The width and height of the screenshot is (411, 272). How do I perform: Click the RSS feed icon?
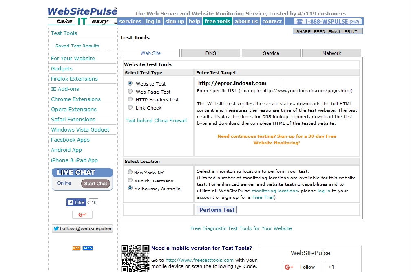pos(76,248)
